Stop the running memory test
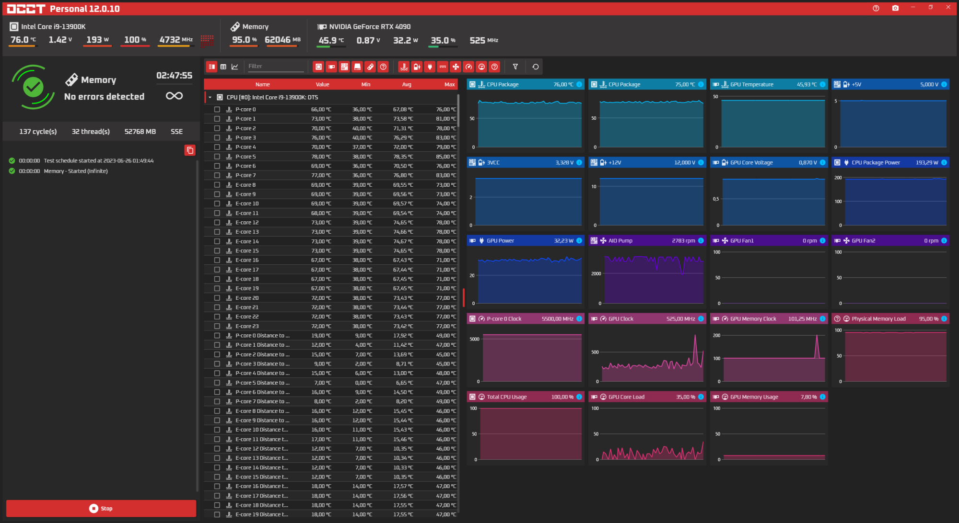 click(x=101, y=509)
